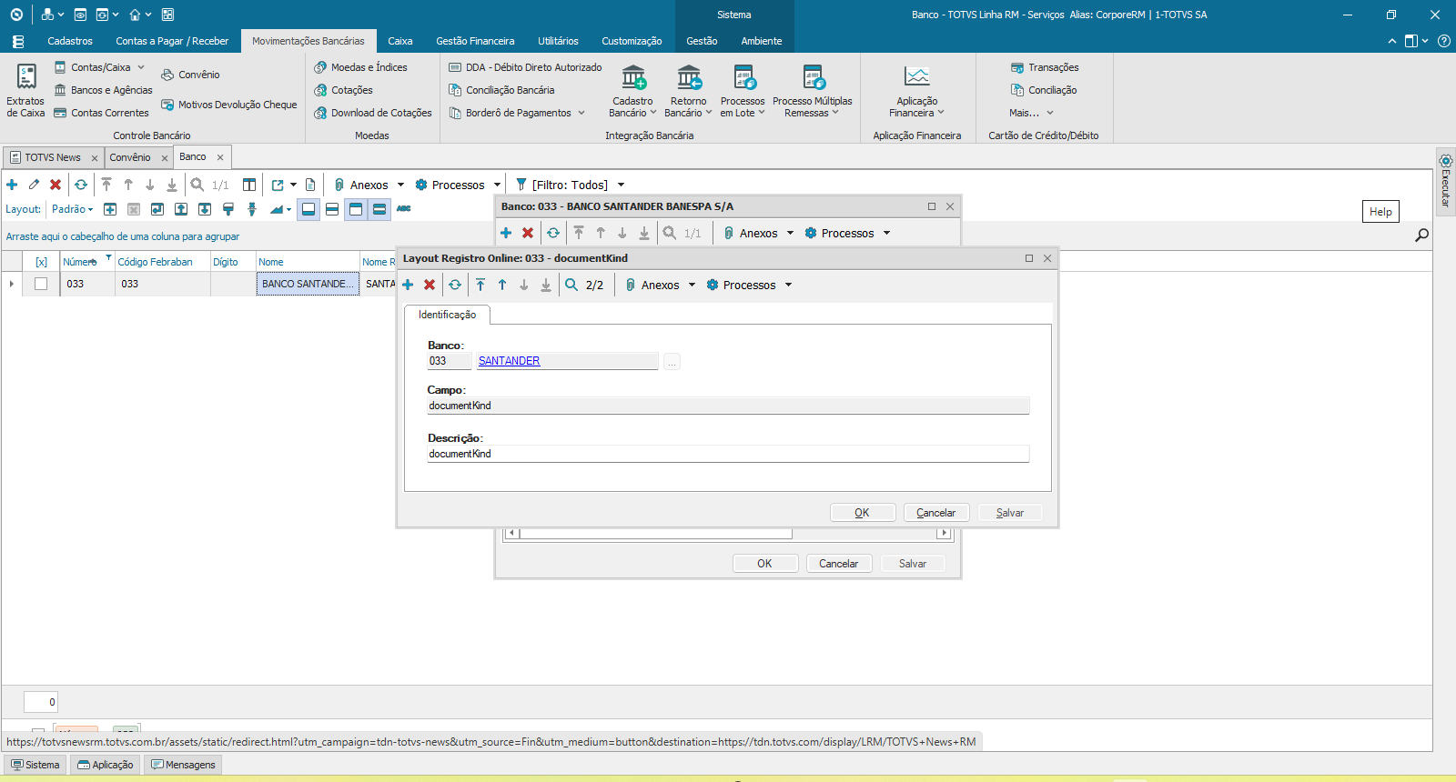
Task: Edit the selected record with pencil icon
Action: (x=34, y=185)
